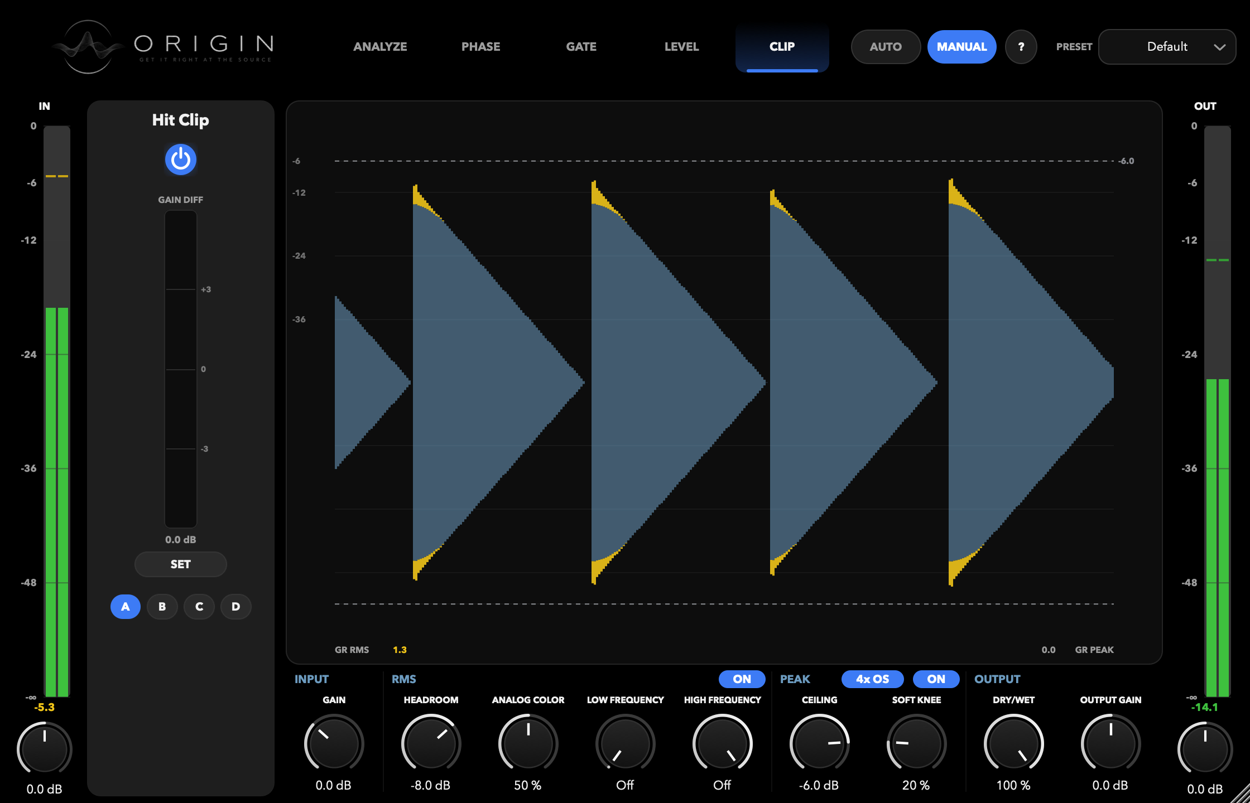Open the Default preset dropdown

click(x=1167, y=47)
